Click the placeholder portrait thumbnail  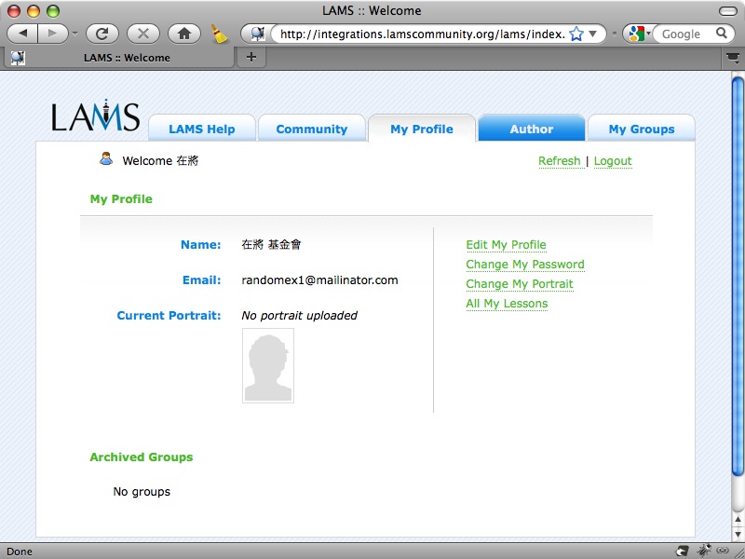[x=268, y=365]
